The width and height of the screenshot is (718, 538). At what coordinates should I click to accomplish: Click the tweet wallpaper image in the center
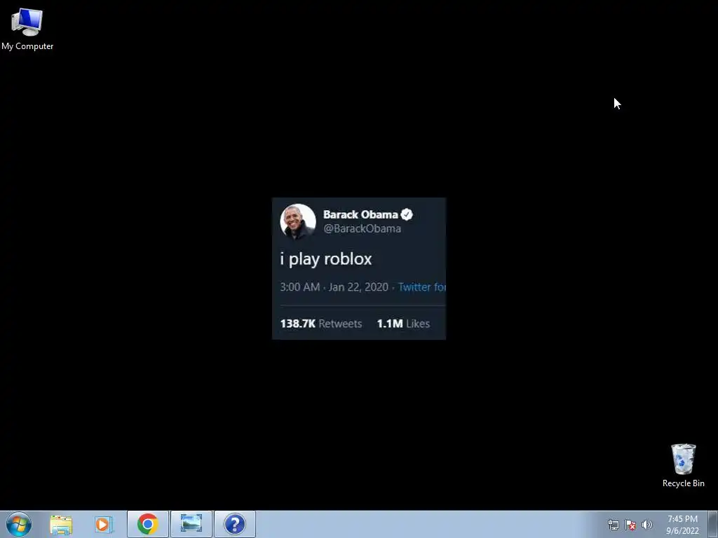click(x=359, y=268)
